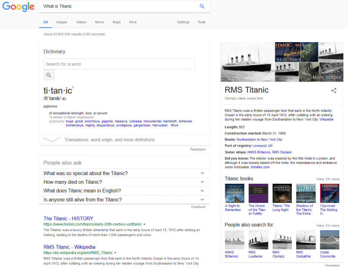348x268 pixels.
Task: Click Feedback below the knowledge panel
Action: pyautogui.click(x=332, y=265)
